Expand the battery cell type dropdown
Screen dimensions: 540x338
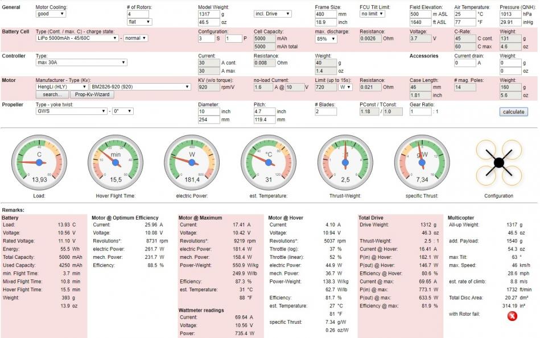pyautogui.click(x=77, y=38)
